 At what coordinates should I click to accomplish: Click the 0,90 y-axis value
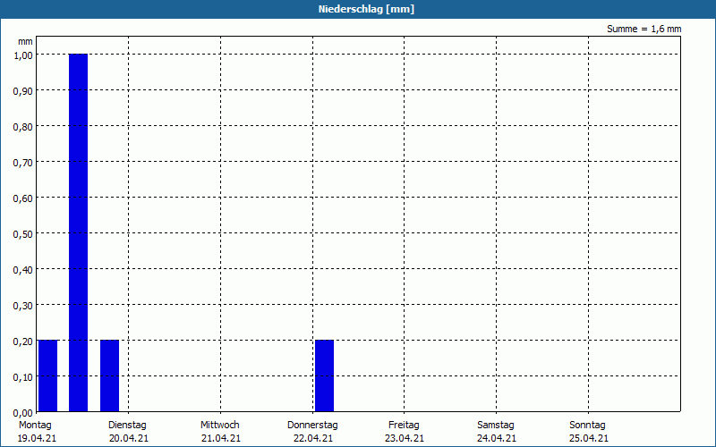[x=23, y=91]
